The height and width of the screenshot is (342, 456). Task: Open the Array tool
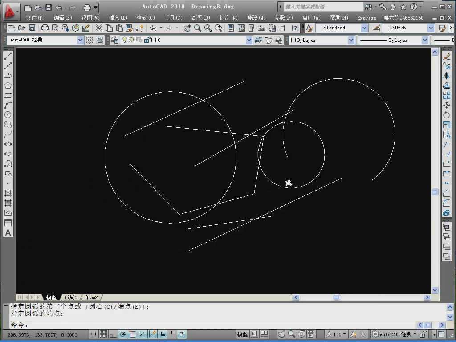[x=447, y=95]
